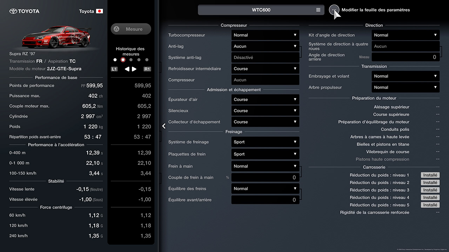Click the 240 km/h force value 1,35 G
This screenshot has width=449, height=252.
[x=96, y=236]
